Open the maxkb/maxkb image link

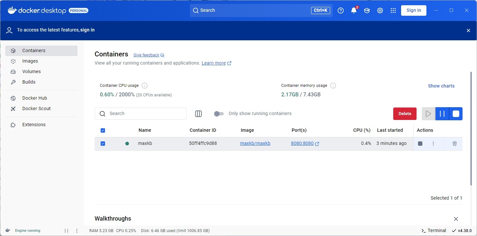[255, 143]
